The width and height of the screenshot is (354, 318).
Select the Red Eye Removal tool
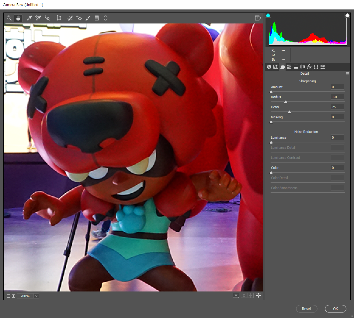pos(79,18)
